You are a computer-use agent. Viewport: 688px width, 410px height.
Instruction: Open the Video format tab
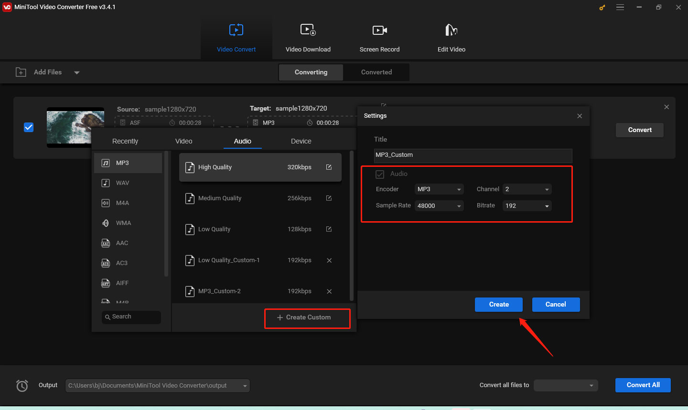click(183, 141)
